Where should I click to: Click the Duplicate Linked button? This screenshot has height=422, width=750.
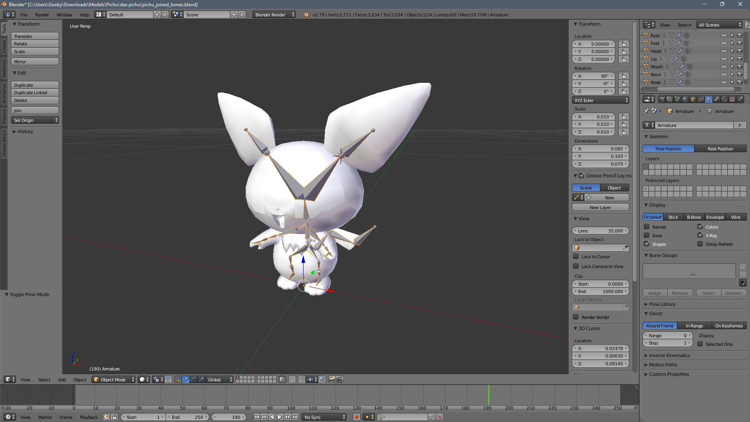[35, 93]
